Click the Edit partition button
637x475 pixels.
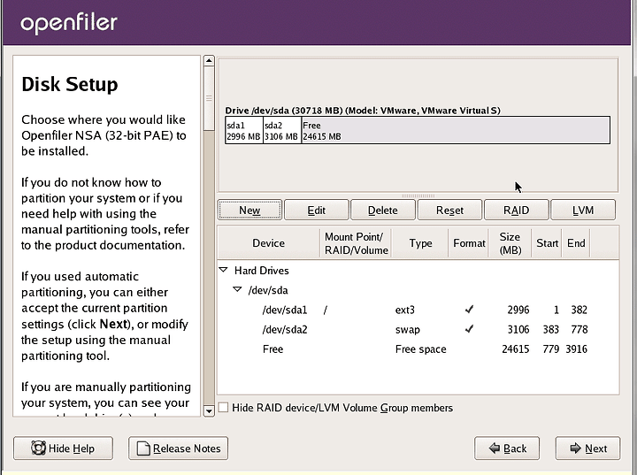click(316, 210)
